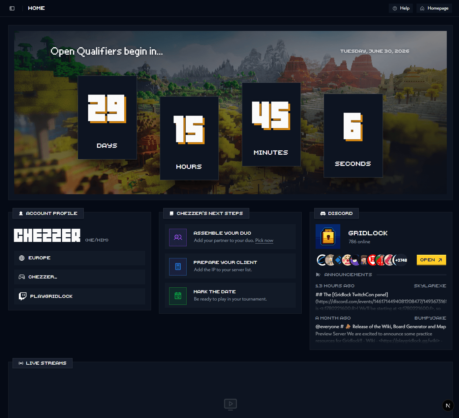Click the Live Streams broadcast icon

(x=21, y=363)
